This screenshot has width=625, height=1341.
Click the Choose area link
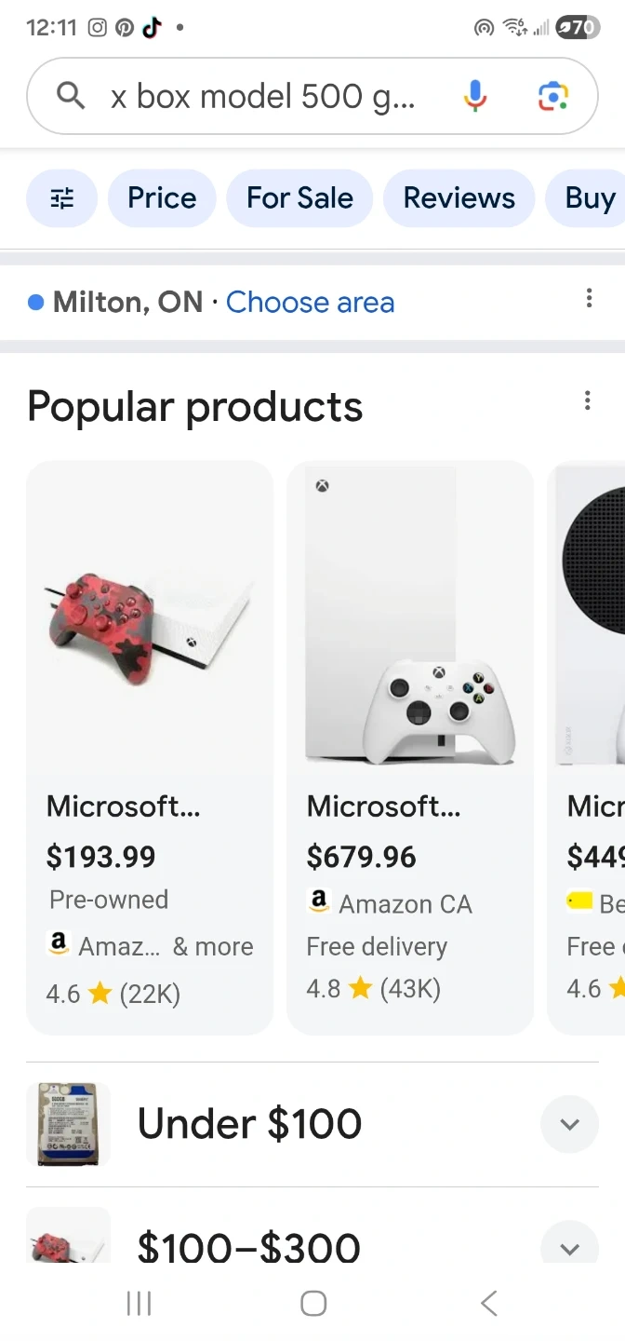pos(310,302)
